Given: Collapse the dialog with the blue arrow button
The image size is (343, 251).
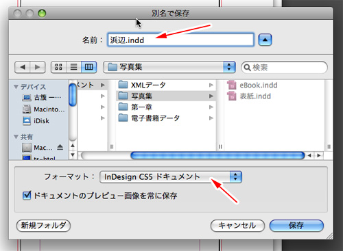Looking at the screenshot, I should coord(265,40).
